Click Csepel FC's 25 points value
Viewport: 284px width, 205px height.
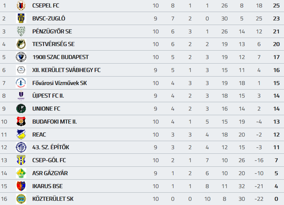(x=276, y=6)
